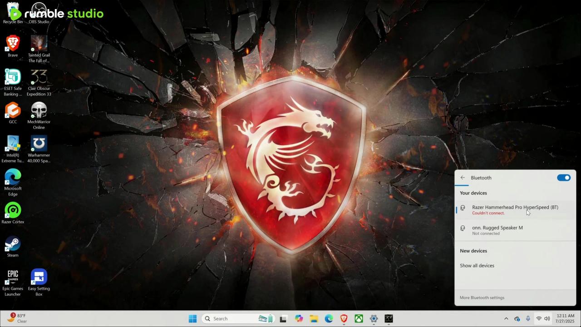
Task: Click the taskbar Search box
Action: 238,318
